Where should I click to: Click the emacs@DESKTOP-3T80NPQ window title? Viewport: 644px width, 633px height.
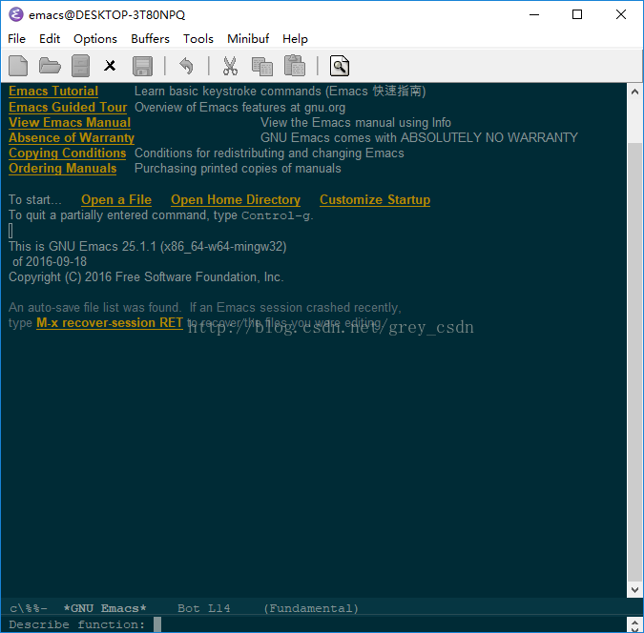(x=107, y=15)
